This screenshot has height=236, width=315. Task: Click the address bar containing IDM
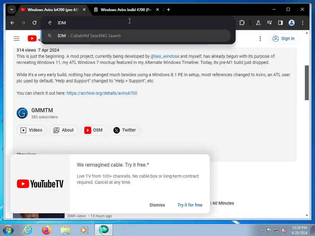[138, 23]
